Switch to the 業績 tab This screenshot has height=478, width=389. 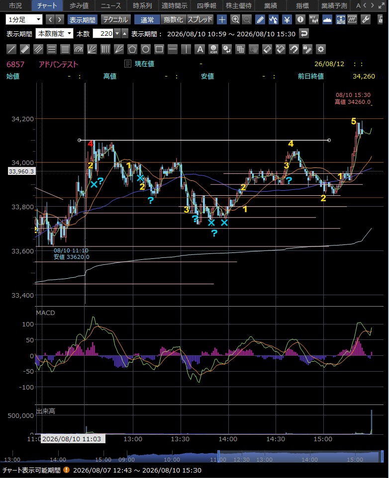[x=270, y=5]
